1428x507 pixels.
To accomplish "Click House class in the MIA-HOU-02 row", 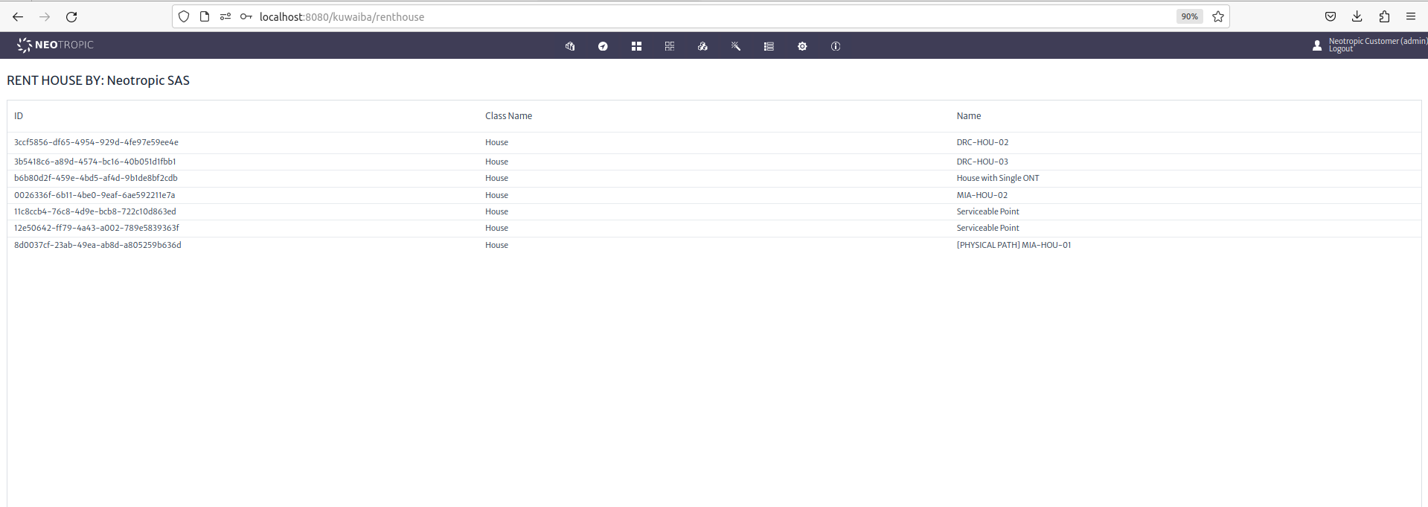I will (496, 195).
